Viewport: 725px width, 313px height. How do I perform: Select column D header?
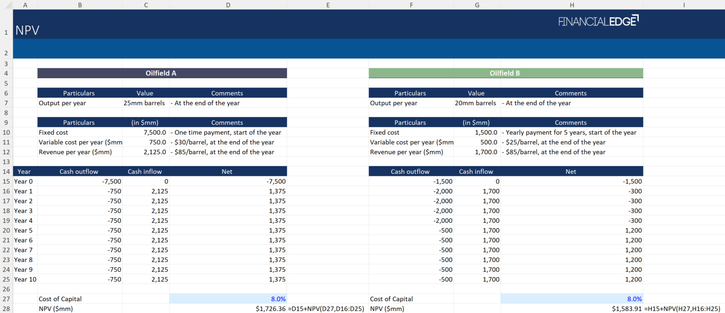coord(228,5)
